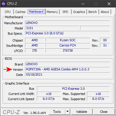116x116 pixels.
Task: Open the Tools dropdown arrow
Action: [x=68, y=112]
